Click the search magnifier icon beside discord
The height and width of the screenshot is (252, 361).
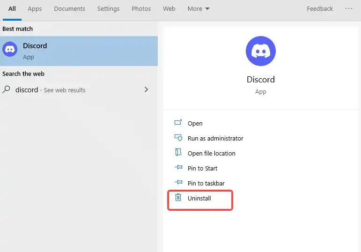click(x=7, y=89)
